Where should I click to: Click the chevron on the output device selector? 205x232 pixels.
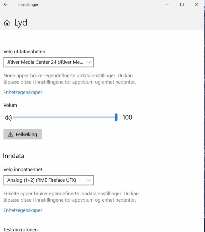coord(89,62)
